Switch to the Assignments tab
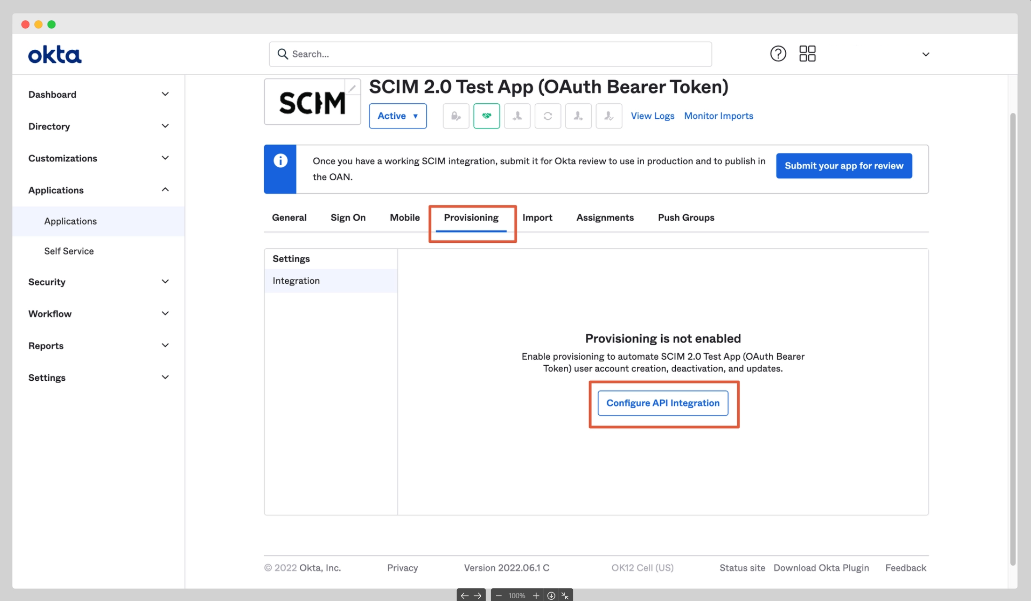This screenshot has width=1031, height=601. (605, 217)
